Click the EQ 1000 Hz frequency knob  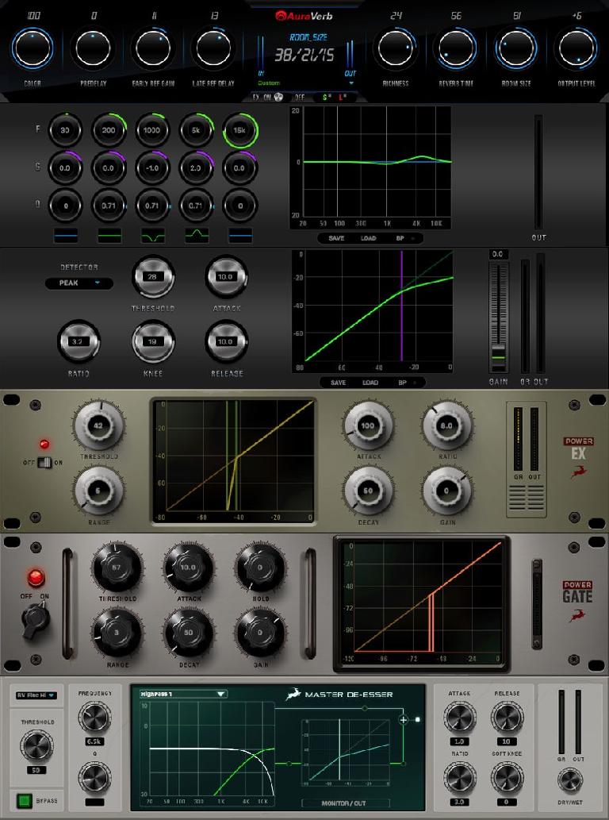click(x=152, y=130)
